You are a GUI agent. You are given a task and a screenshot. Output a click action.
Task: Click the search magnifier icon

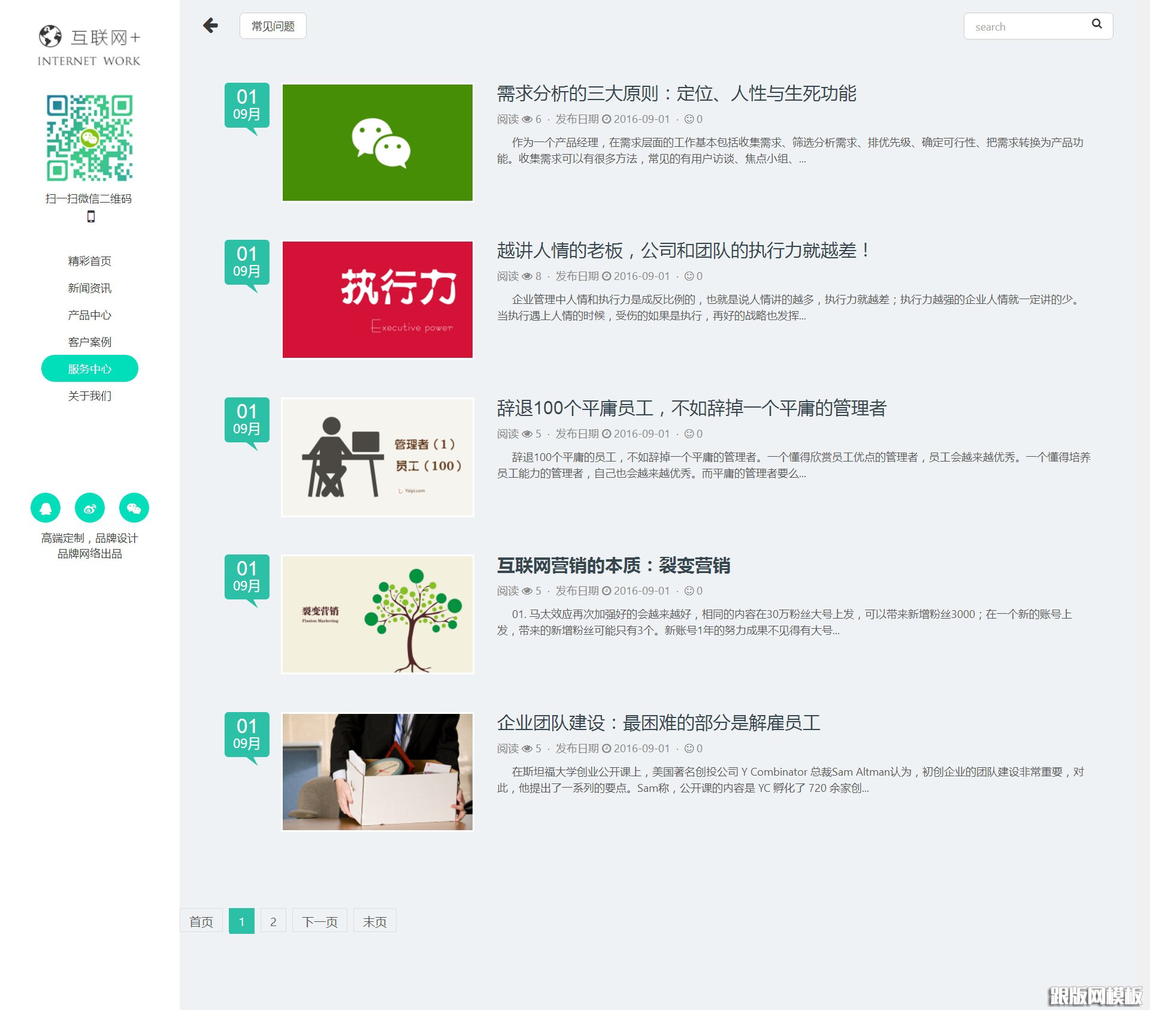tap(1097, 25)
